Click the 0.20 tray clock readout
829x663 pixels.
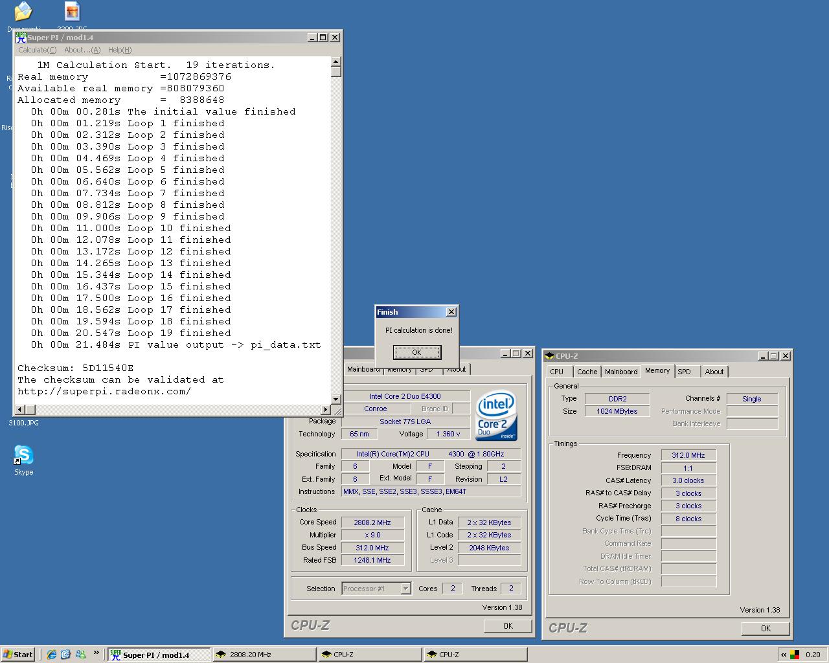pyautogui.click(x=813, y=655)
